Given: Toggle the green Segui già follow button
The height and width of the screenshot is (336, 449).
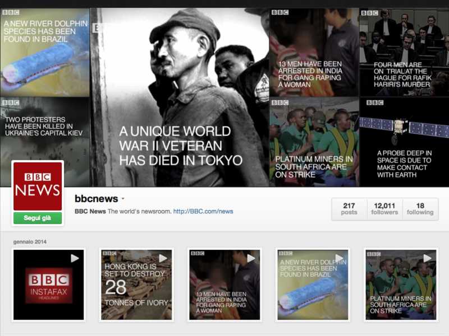Looking at the screenshot, I should point(38,218).
